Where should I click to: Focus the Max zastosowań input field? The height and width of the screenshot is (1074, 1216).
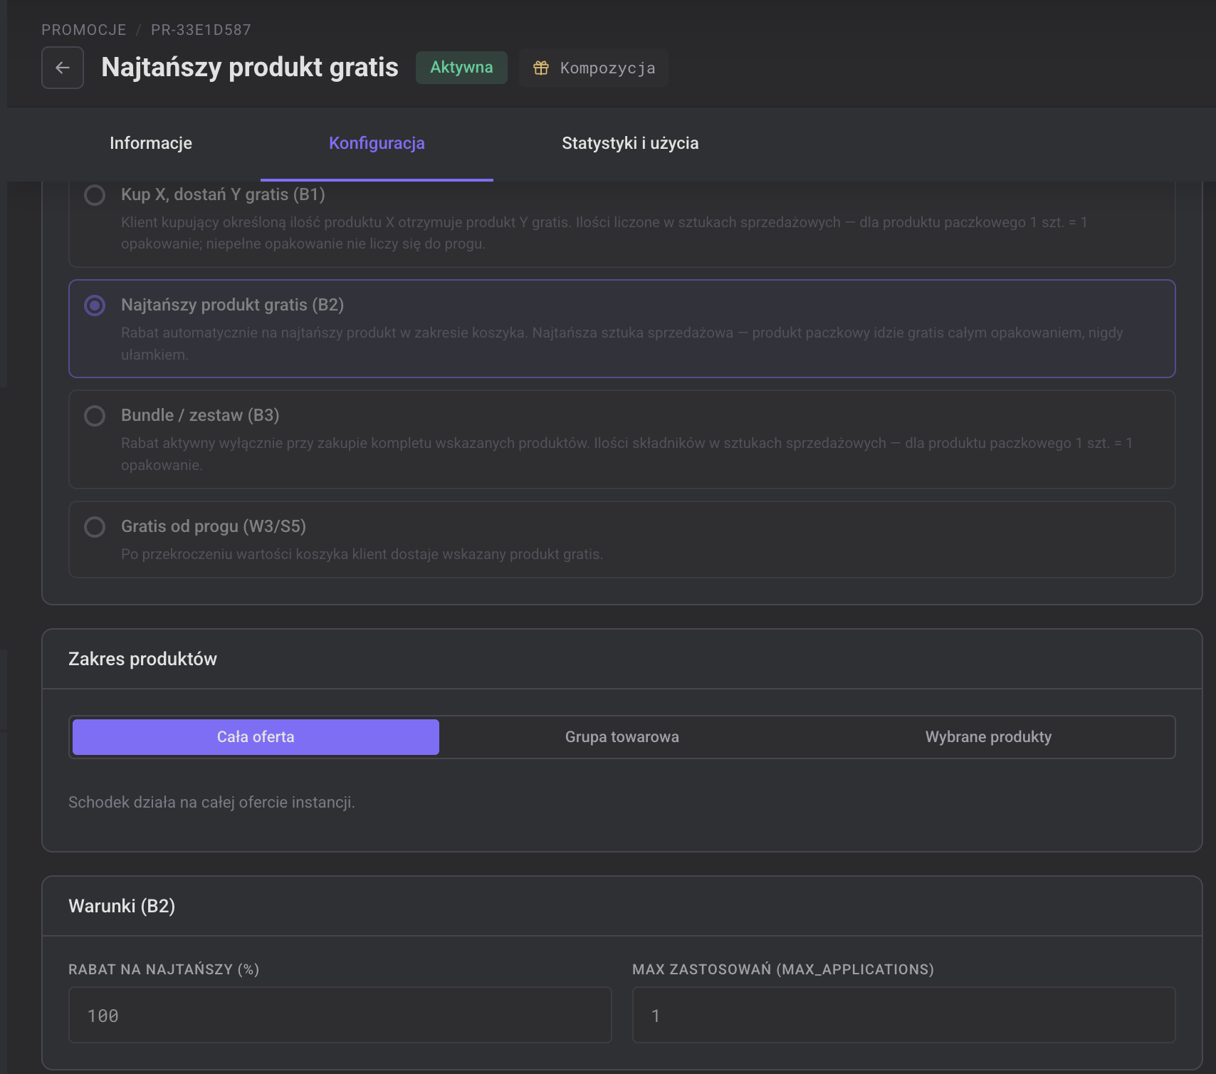903,1015
